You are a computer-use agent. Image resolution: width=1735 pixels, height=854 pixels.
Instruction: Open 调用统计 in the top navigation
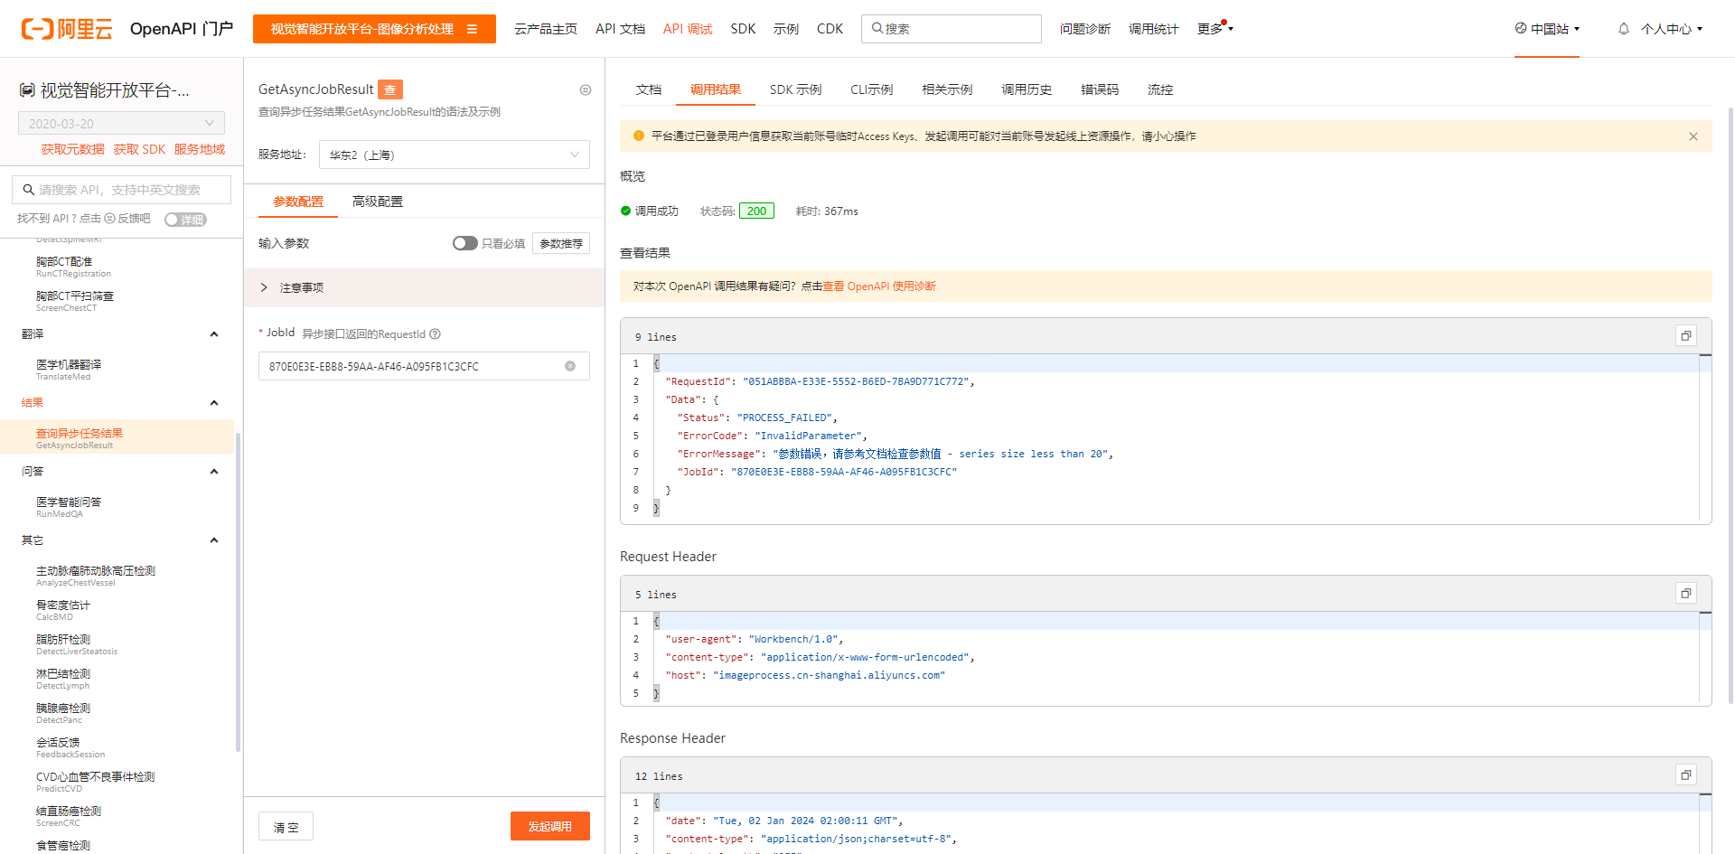click(1154, 29)
